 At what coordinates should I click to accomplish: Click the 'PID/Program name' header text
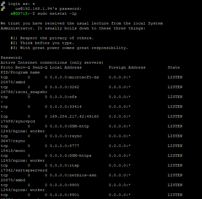click(x=20, y=72)
